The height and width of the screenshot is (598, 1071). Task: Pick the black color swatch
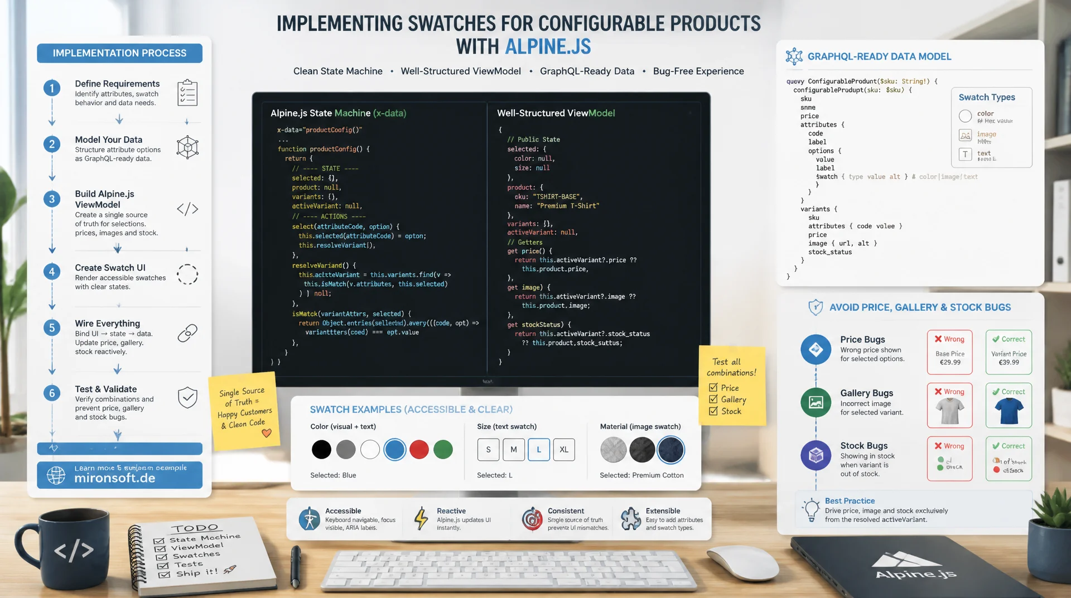coord(321,450)
